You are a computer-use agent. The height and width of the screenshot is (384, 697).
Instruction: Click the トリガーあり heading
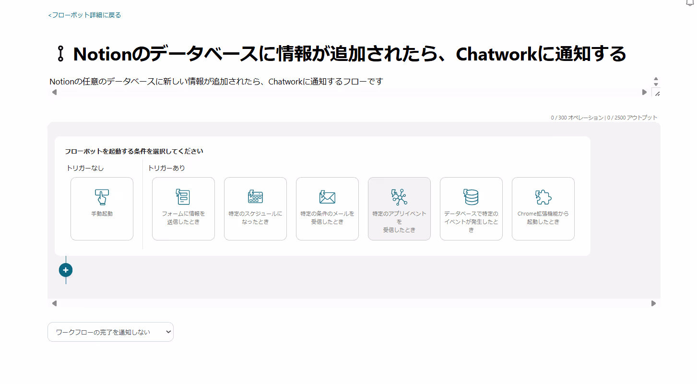pyautogui.click(x=166, y=168)
